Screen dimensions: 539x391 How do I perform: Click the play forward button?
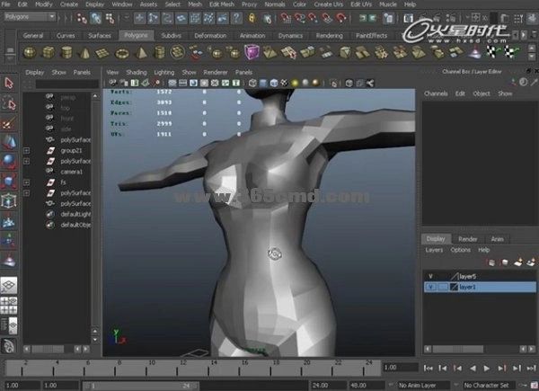pos(488,368)
